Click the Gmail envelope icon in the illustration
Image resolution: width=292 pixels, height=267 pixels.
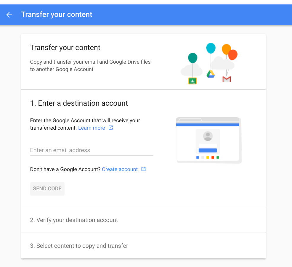pyautogui.click(x=227, y=79)
